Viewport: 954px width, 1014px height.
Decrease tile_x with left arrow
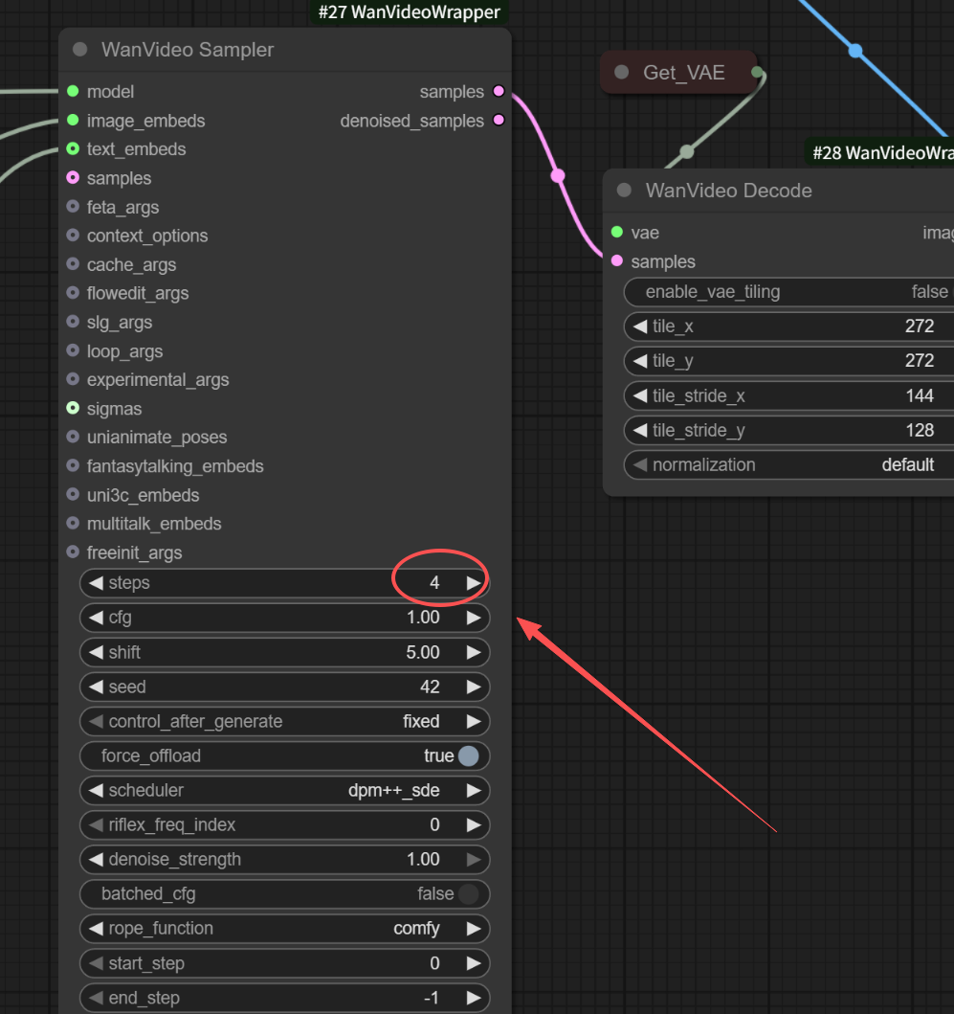[x=640, y=327]
